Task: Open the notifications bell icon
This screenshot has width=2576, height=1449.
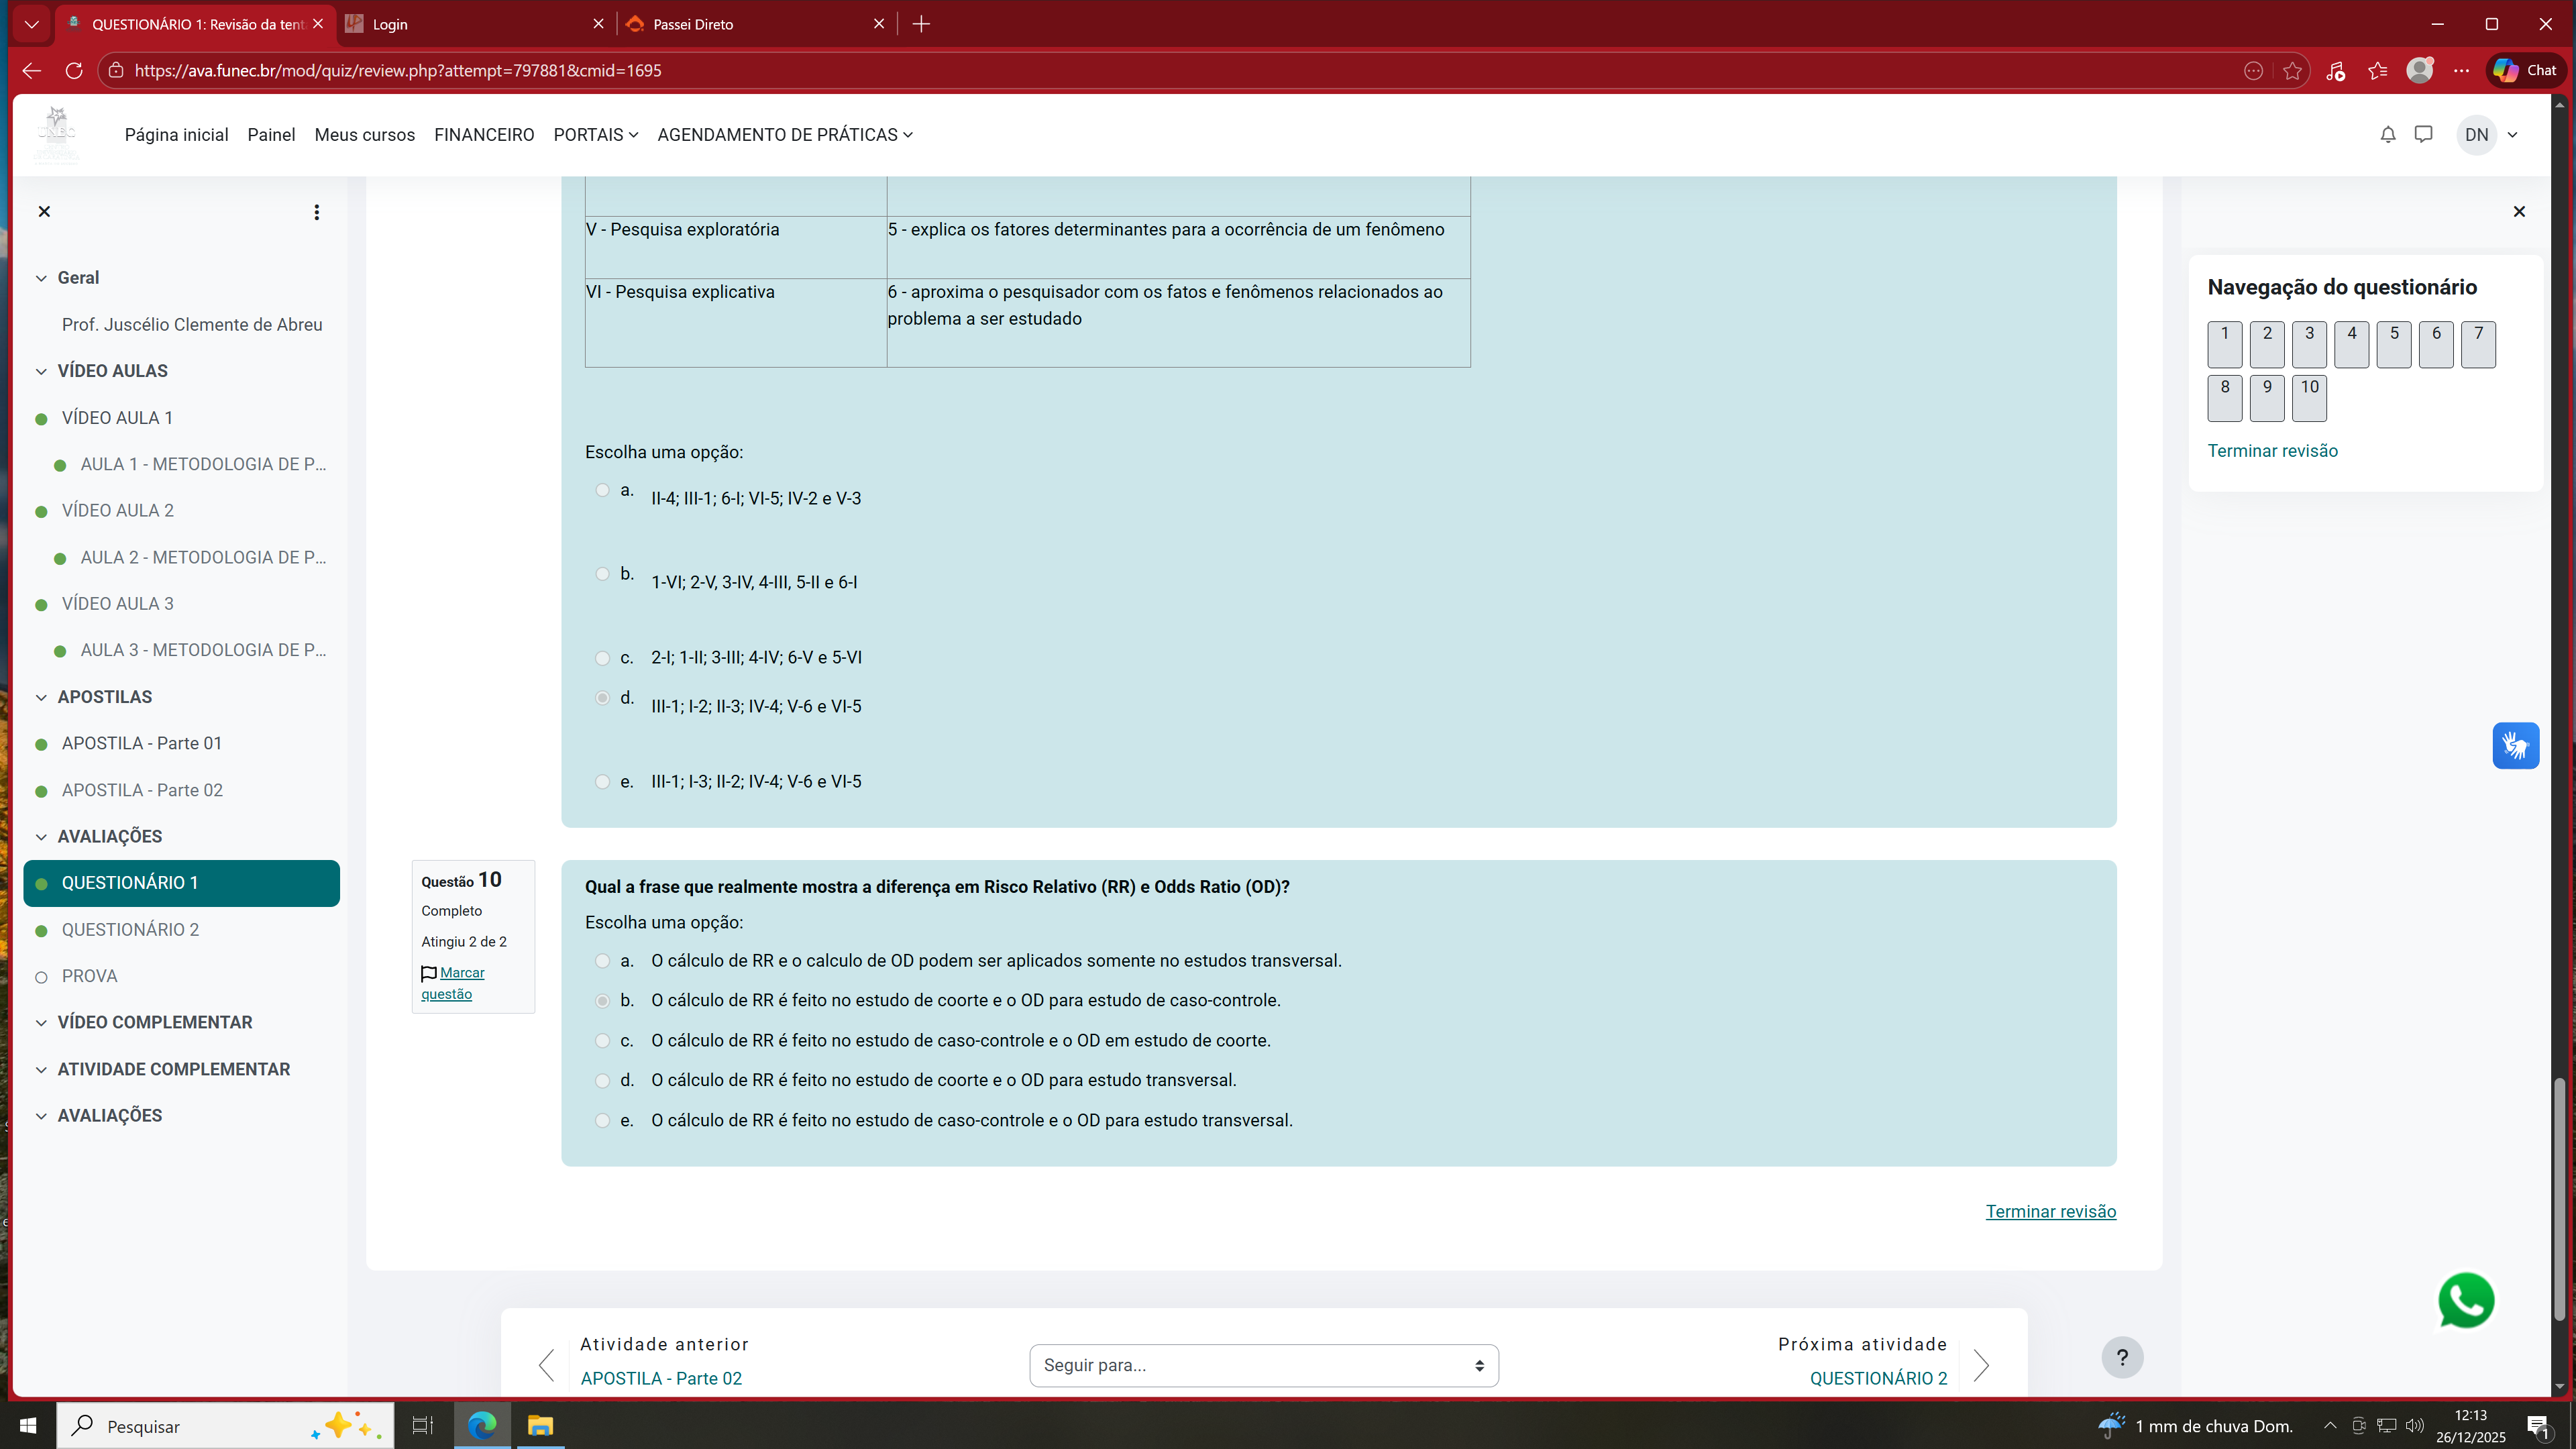Action: click(x=2387, y=135)
